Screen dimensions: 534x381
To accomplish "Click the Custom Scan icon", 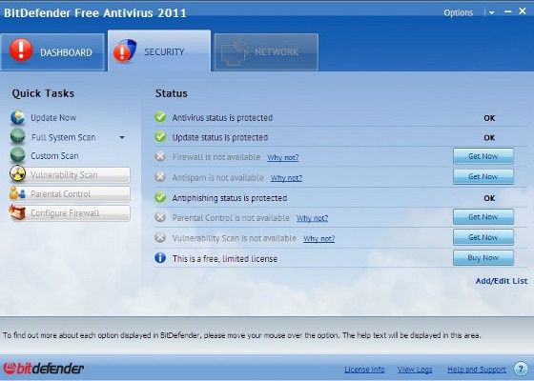I will pos(17,155).
